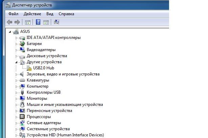Open the Файл menu
This screenshot has width=208, height=138.
(x=14, y=14)
